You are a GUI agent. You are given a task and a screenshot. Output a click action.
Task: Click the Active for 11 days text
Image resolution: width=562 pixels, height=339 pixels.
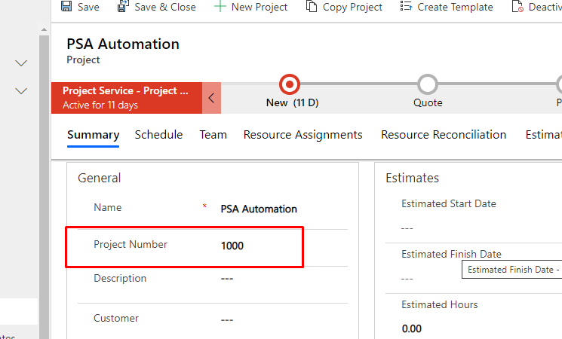coord(100,105)
